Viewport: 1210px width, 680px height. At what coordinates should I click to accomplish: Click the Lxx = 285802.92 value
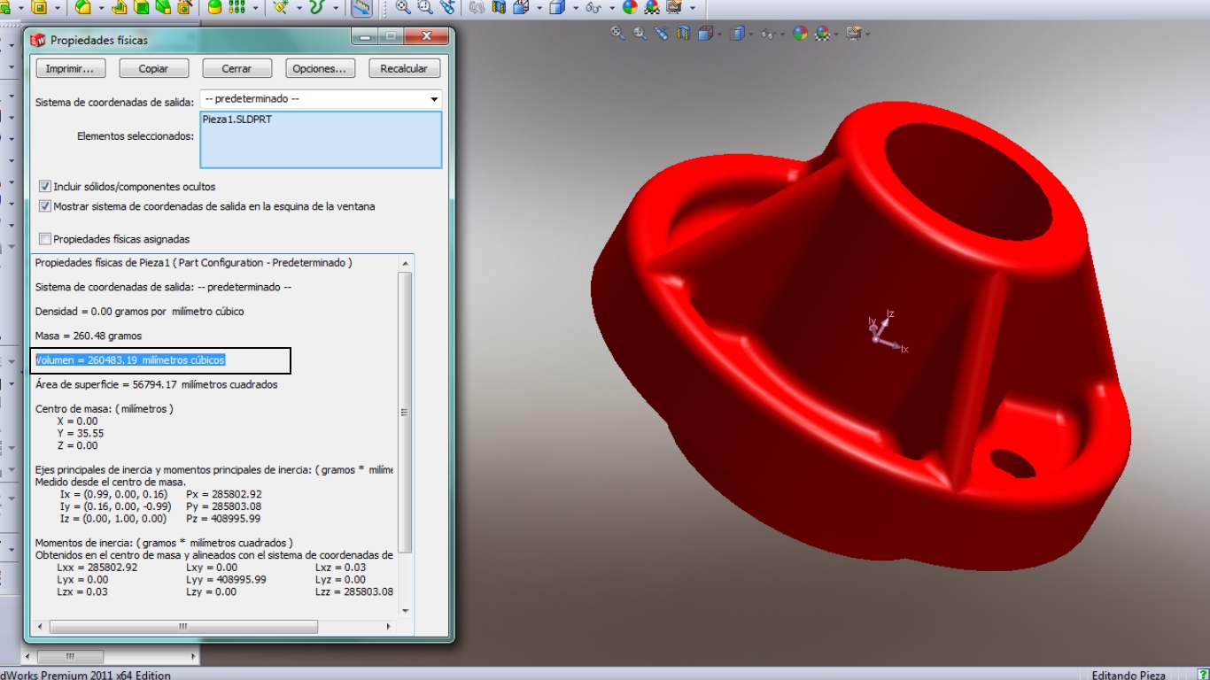coord(97,568)
